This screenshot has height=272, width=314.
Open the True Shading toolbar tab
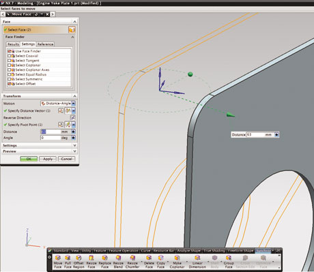point(214,251)
